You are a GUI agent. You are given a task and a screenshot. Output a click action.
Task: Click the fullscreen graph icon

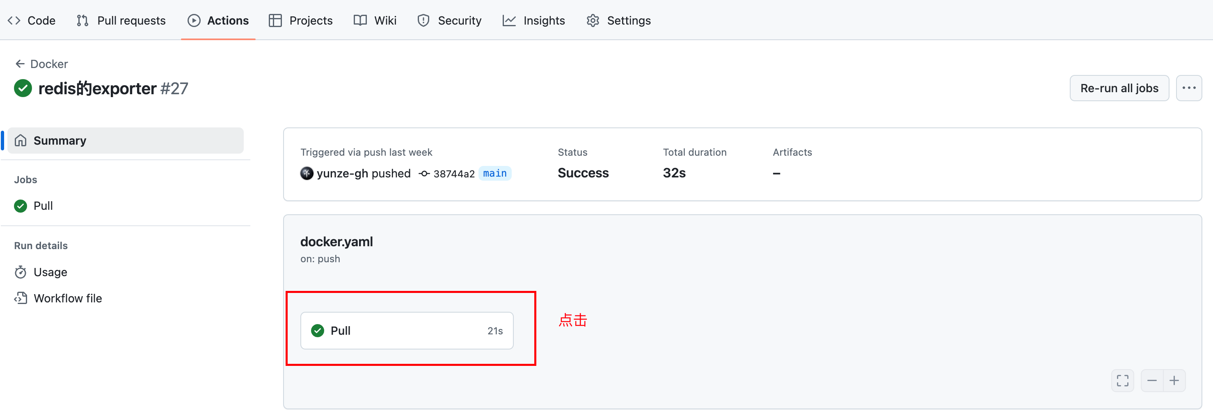click(1123, 381)
